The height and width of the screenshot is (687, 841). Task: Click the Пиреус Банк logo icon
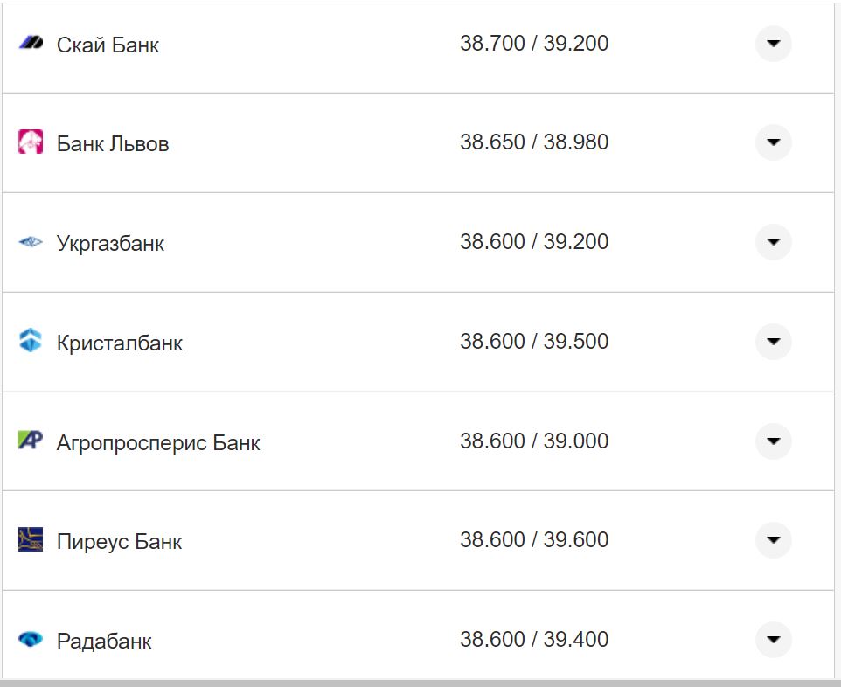(31, 540)
